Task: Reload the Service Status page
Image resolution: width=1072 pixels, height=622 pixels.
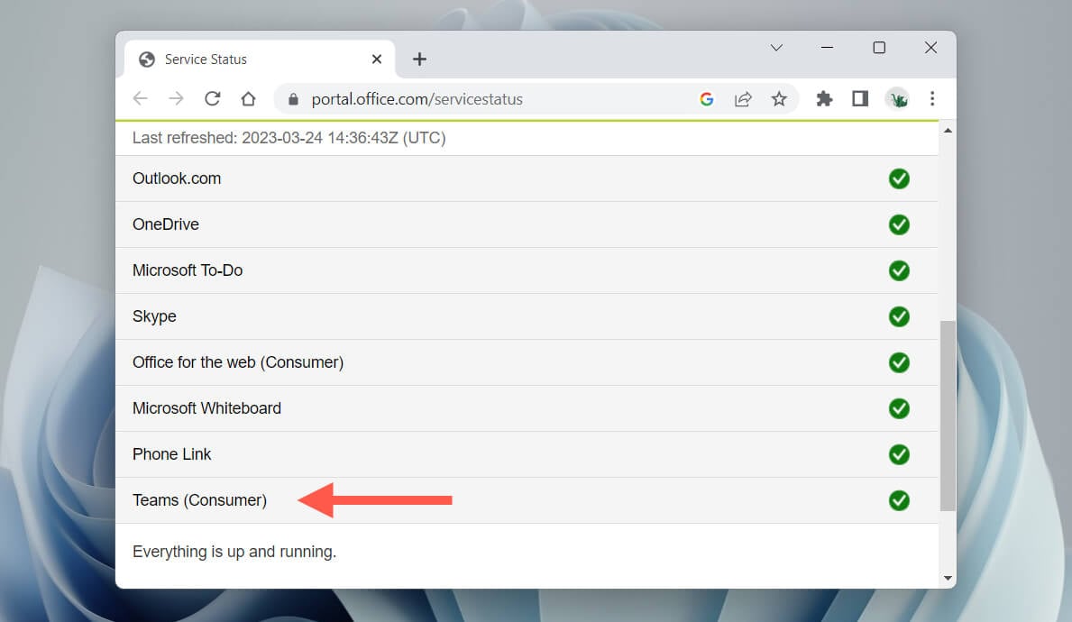Action: click(x=213, y=98)
